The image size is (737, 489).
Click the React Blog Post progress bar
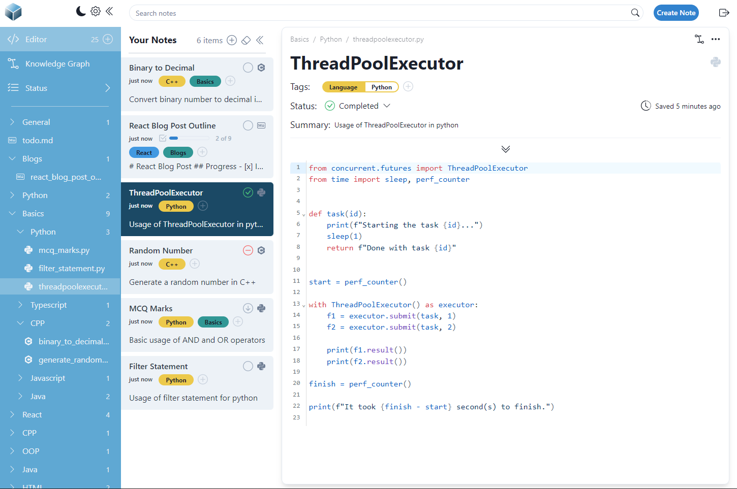point(189,138)
